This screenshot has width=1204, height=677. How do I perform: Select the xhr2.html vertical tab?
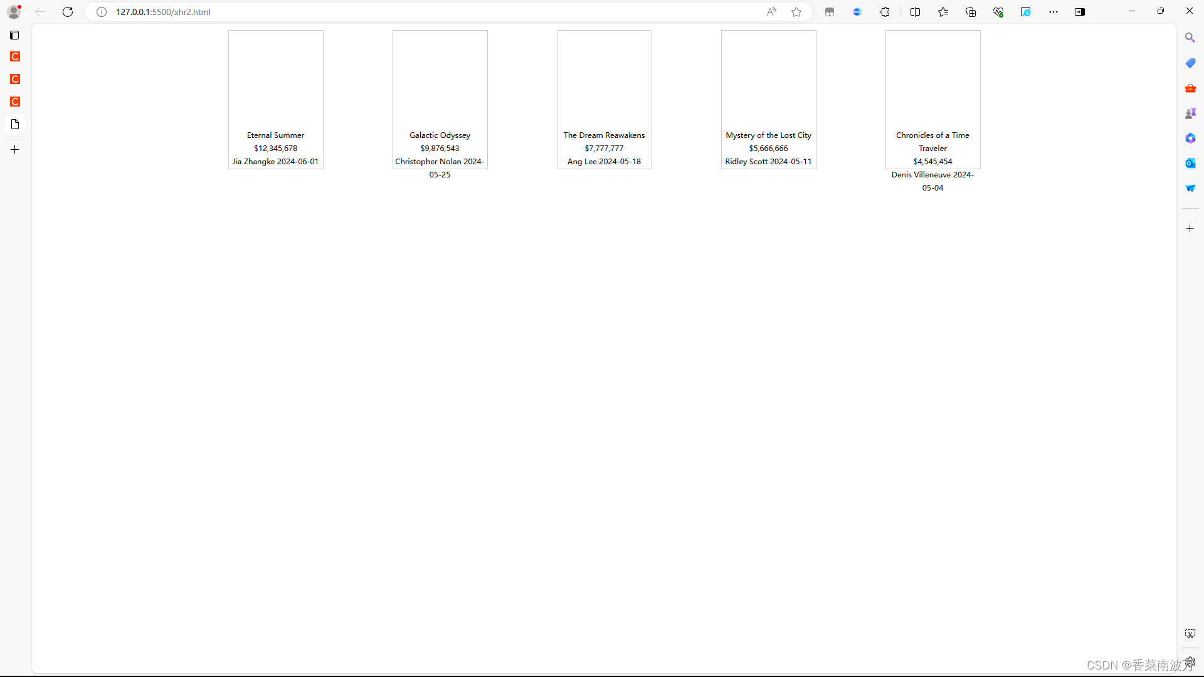pos(15,124)
